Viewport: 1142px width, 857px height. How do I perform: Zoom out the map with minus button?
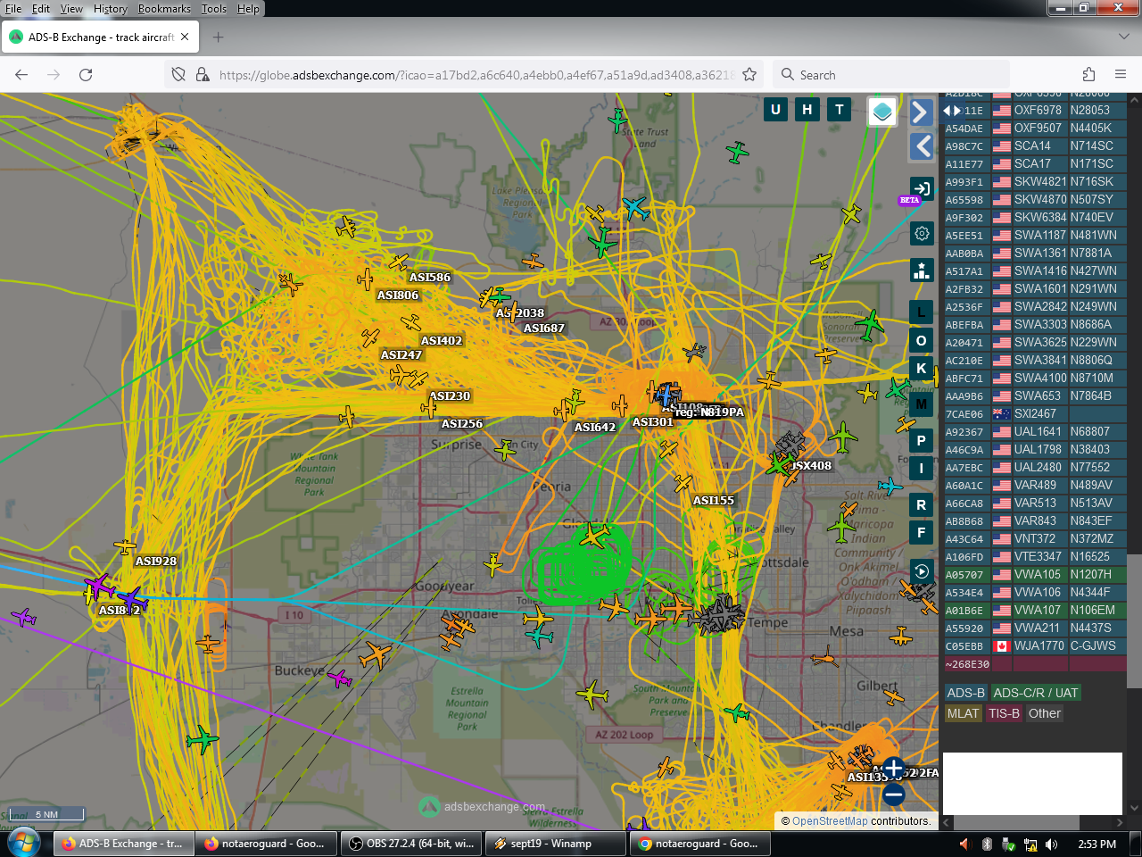coord(893,794)
